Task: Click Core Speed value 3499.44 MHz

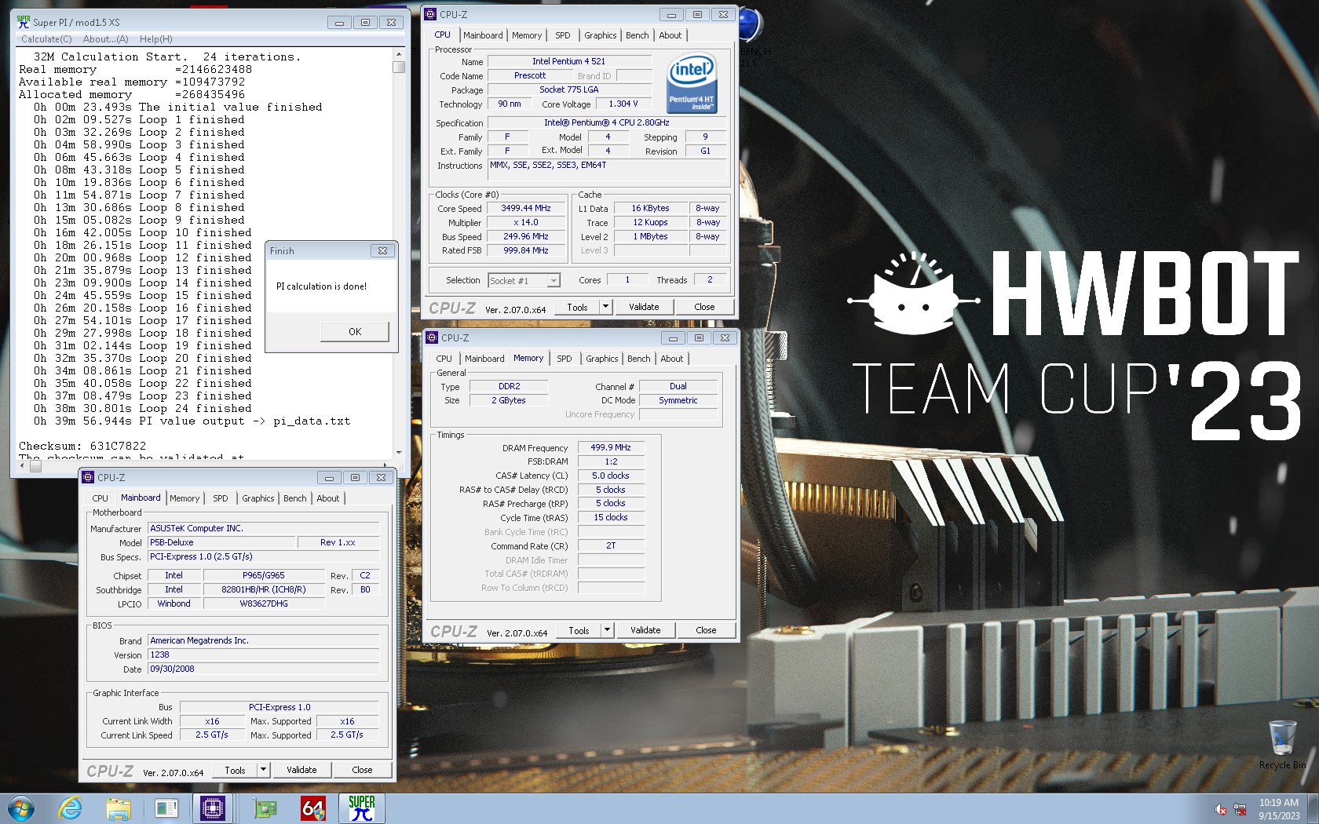Action: click(x=526, y=209)
